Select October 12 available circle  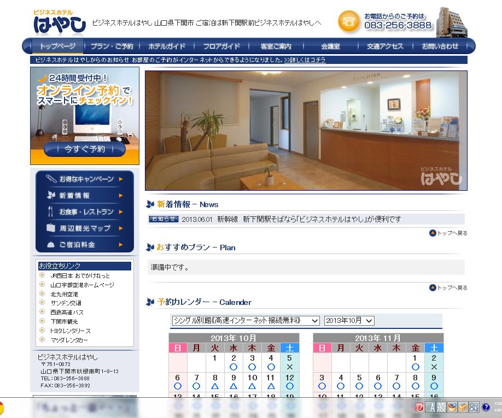click(289, 386)
